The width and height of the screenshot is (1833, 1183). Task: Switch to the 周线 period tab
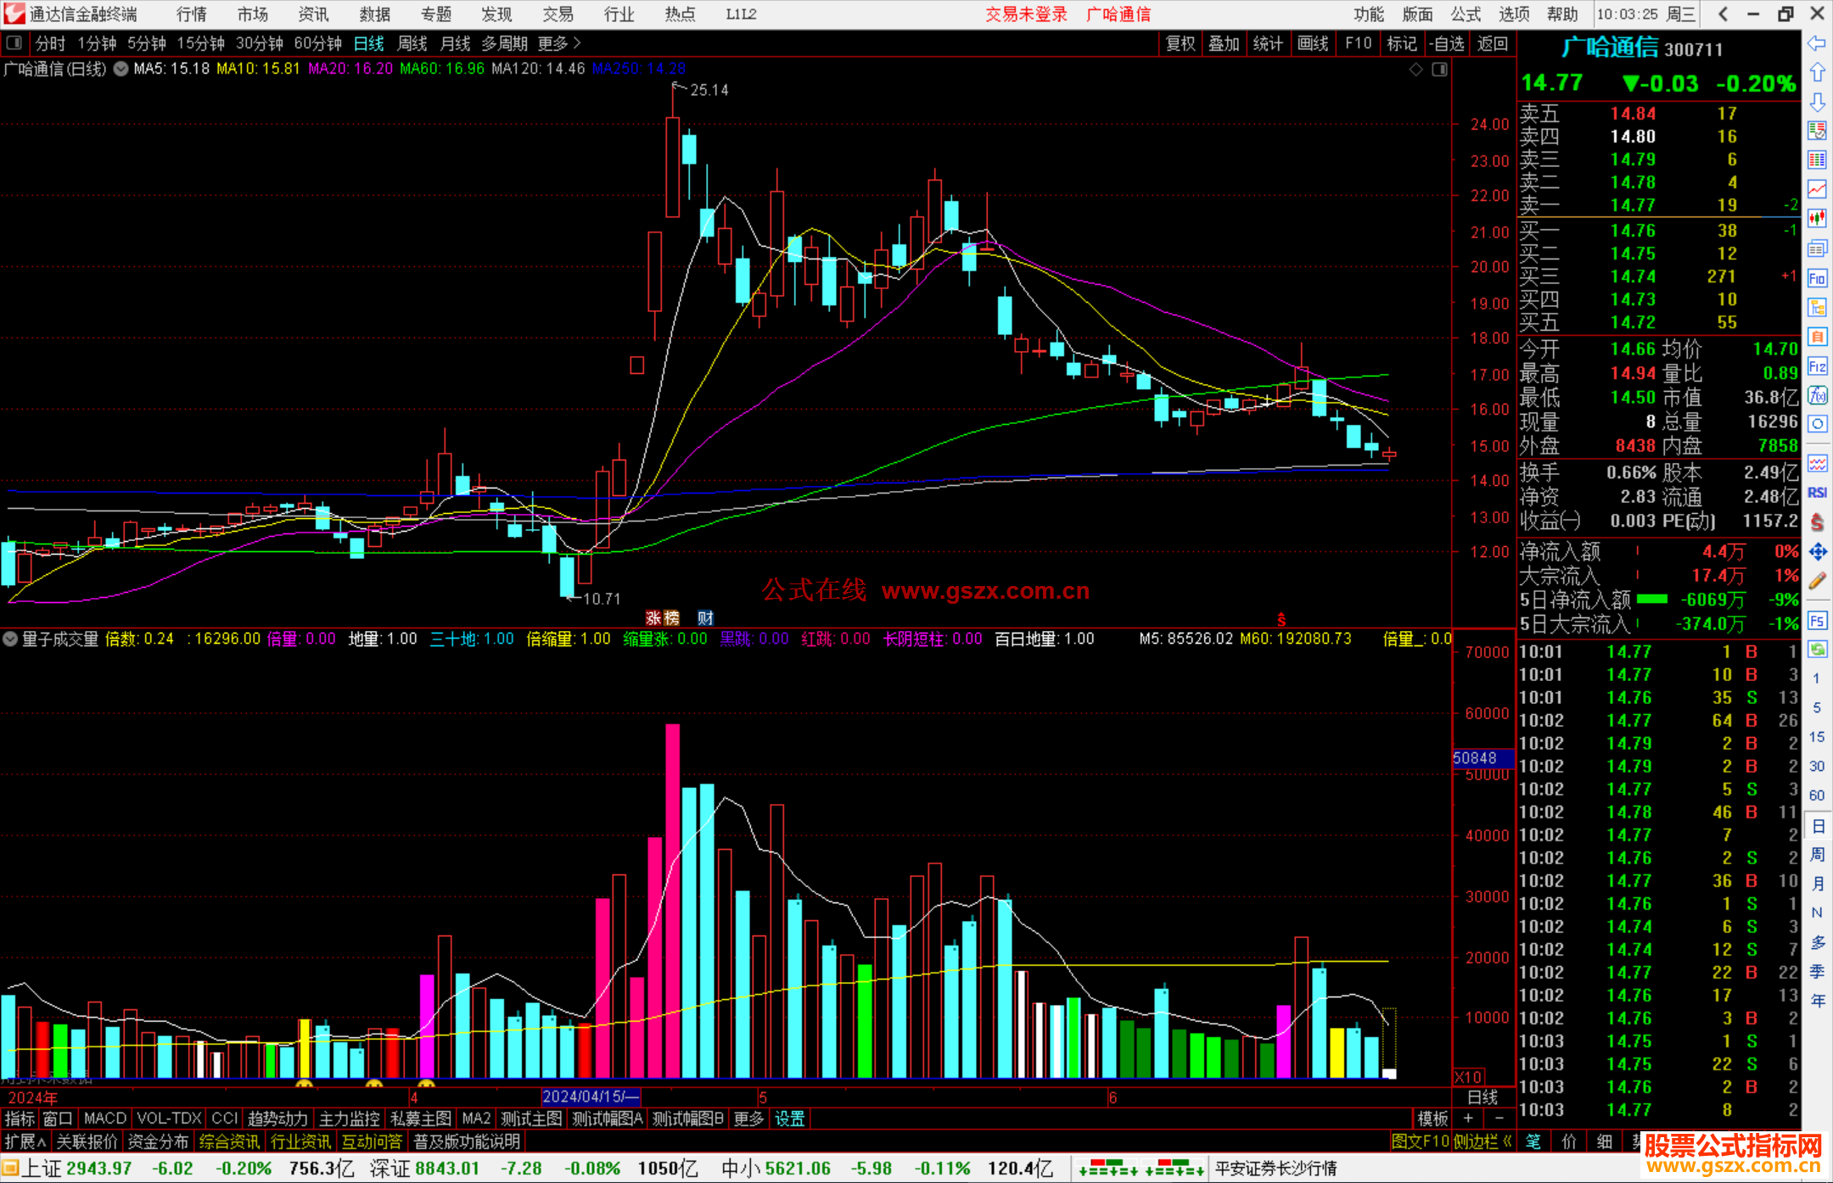pyautogui.click(x=412, y=43)
